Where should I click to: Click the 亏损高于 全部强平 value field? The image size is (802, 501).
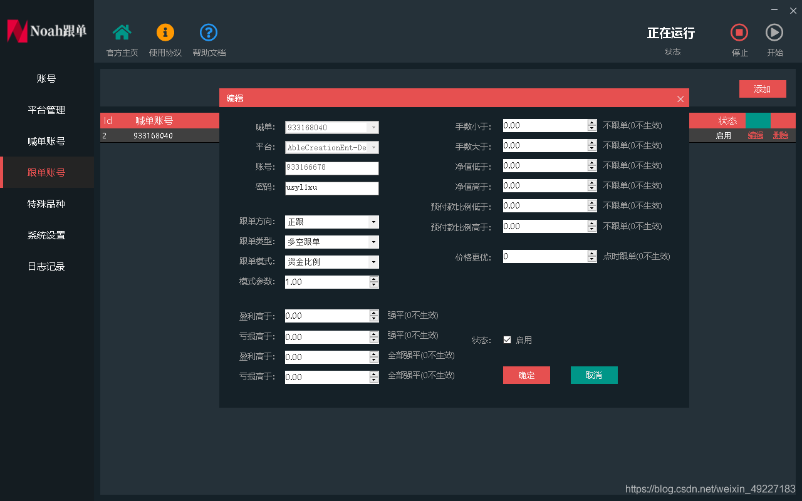(x=332, y=377)
